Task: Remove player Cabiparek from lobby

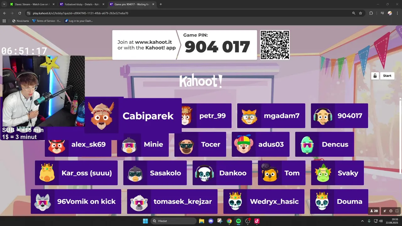Action: coord(133,116)
